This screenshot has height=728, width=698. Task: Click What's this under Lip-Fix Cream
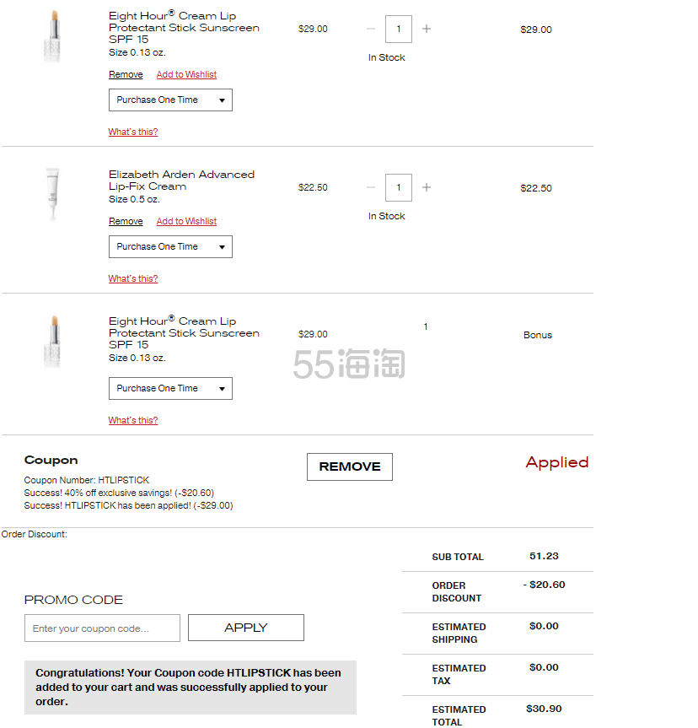(x=133, y=278)
